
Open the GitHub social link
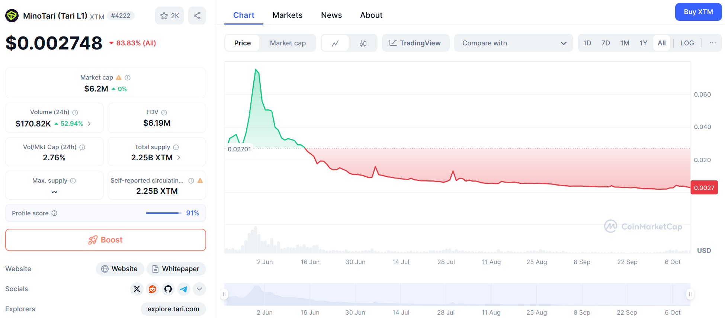(x=168, y=289)
